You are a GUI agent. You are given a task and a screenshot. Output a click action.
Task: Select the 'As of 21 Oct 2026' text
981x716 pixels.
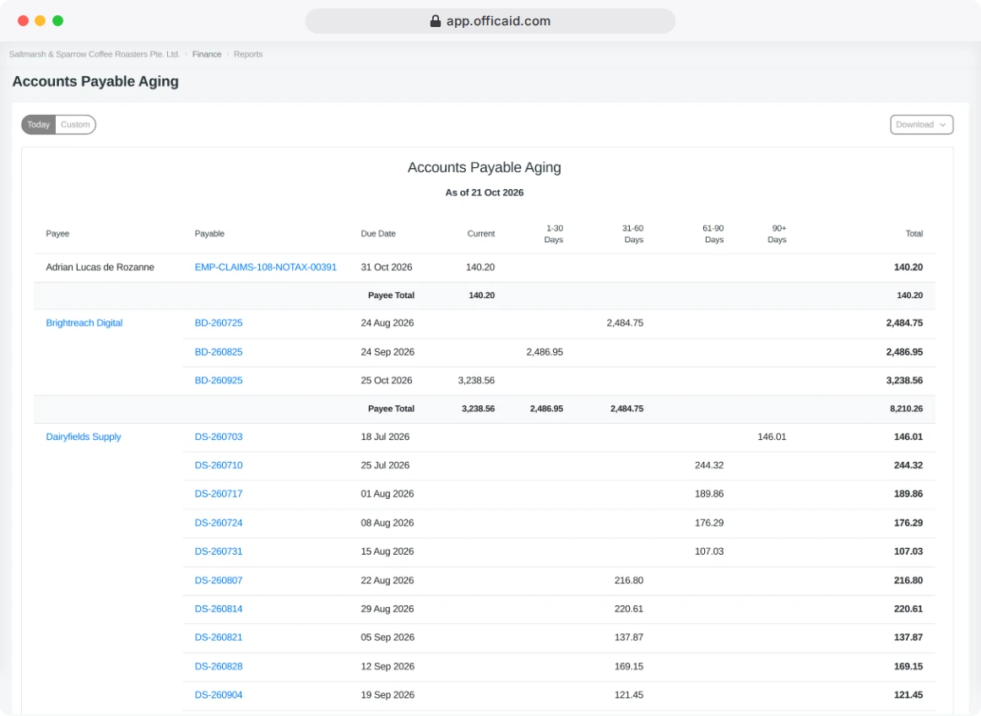(485, 193)
